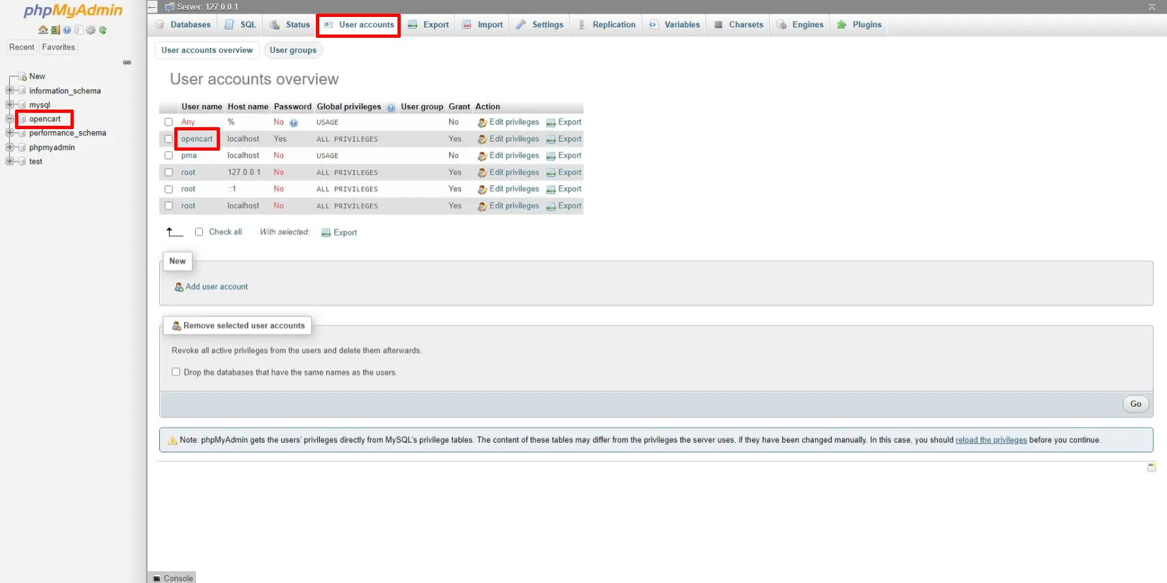Click Add user account link
This screenshot has height=583, width=1167.
217,287
